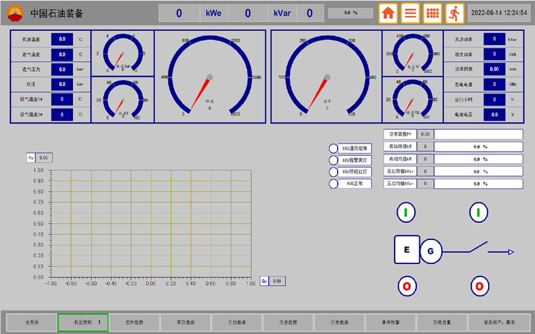Toggle the ECU通讯故障 indicator circle
Screen dimensions: 535x334
click(x=333, y=148)
